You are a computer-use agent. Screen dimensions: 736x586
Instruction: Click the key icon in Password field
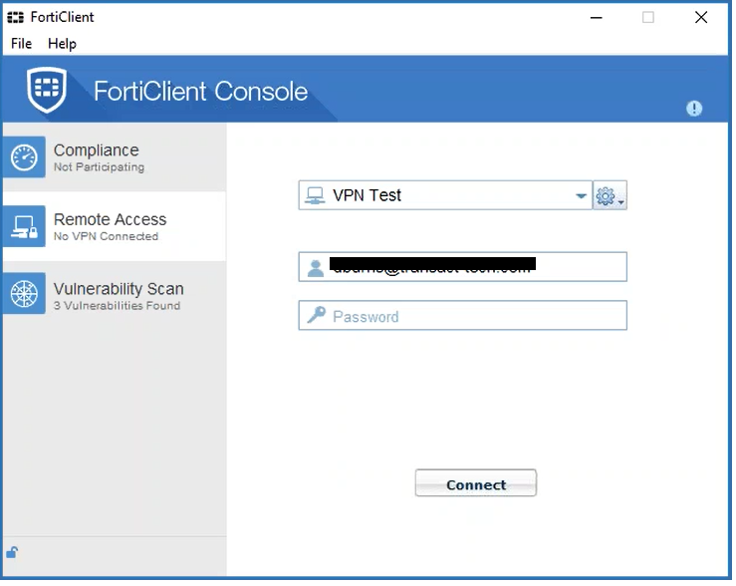click(x=316, y=316)
